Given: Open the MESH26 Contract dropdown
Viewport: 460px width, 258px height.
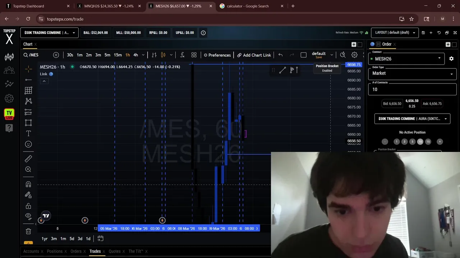Looking at the screenshot, I should pos(406,59).
